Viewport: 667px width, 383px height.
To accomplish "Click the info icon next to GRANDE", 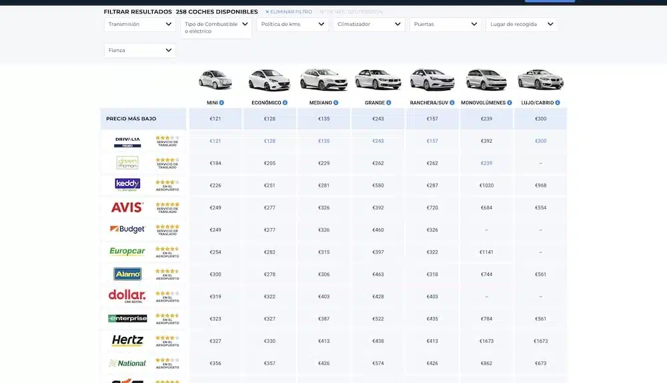I will coord(389,103).
